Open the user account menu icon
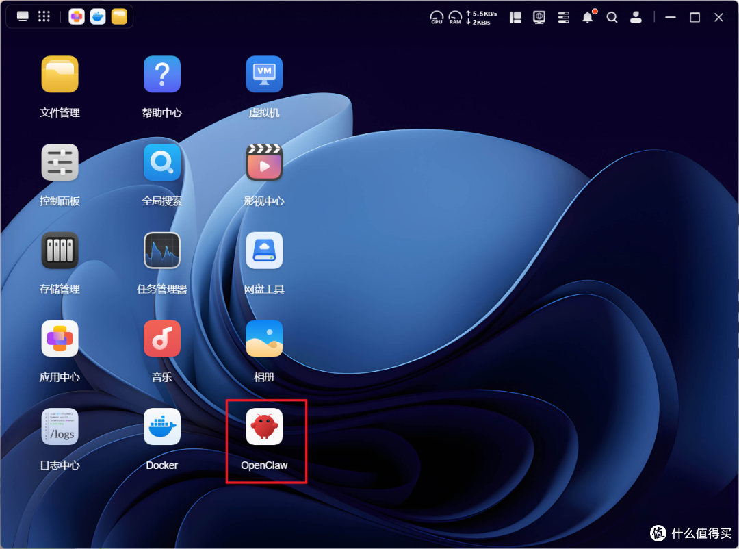The width and height of the screenshot is (739, 549). 636,17
